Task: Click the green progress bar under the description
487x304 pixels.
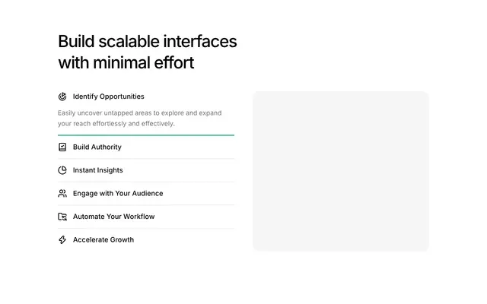Action: click(x=146, y=135)
